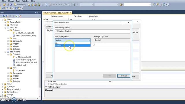Image resolution: width=185 pixels, height=104 pixels.
Task: Close the Foreign Key Relationships dialog behind
Action: coord(138,22)
